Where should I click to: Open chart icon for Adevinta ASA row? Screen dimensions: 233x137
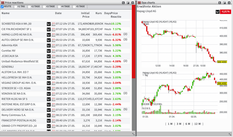pos(49,45)
